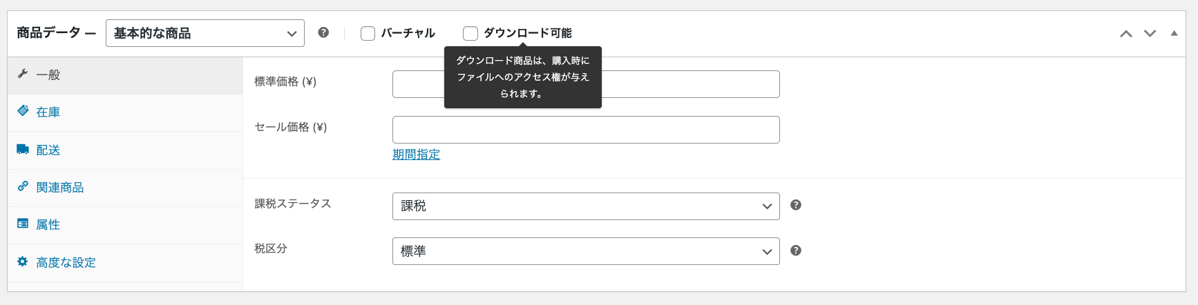1198x305 pixels.
Task: Enable the ダウンロード可能 checkbox
Action: pyautogui.click(x=470, y=33)
